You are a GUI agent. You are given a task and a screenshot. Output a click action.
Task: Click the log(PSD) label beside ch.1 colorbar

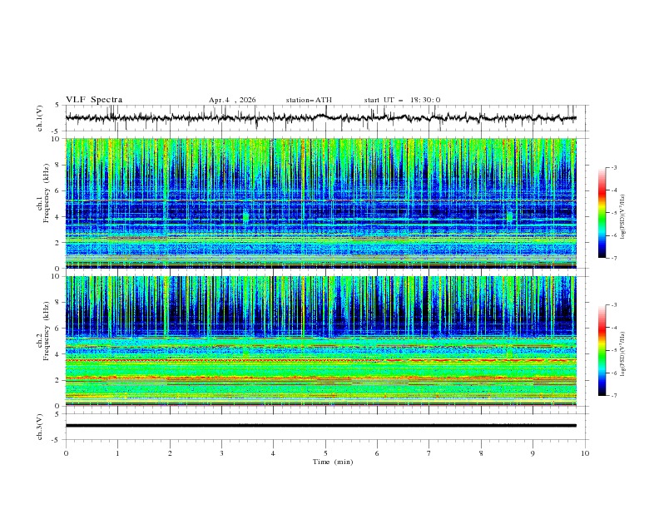623,217
